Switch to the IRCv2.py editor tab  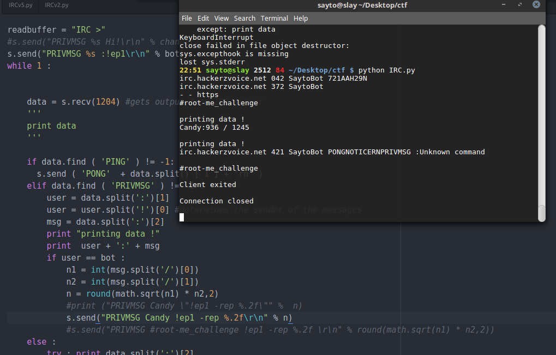pos(57,5)
